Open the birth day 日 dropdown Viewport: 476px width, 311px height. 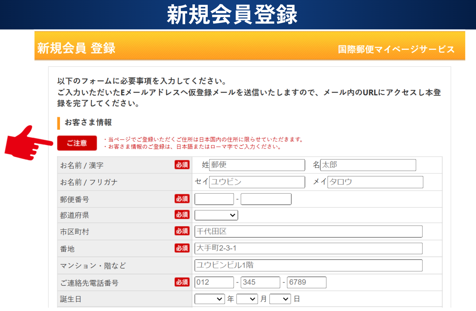[x=280, y=299]
